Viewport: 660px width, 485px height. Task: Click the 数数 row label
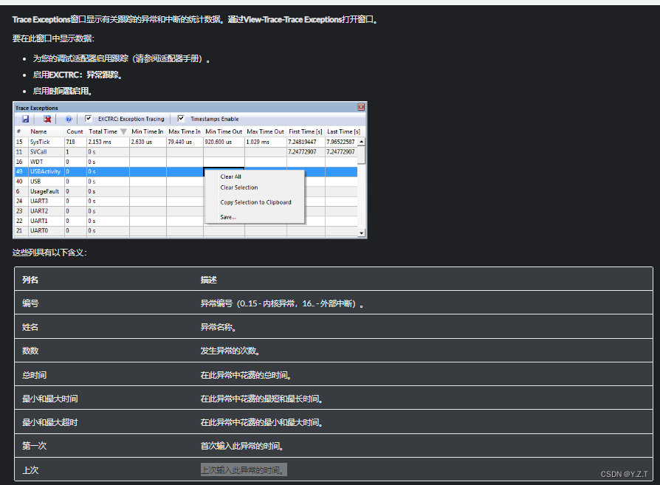click(x=30, y=351)
